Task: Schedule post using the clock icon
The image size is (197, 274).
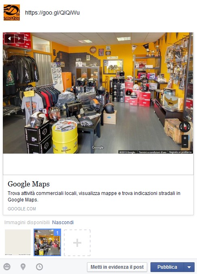Action: point(39,267)
